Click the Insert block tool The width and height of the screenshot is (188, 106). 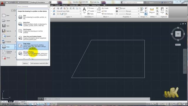click(99, 10)
